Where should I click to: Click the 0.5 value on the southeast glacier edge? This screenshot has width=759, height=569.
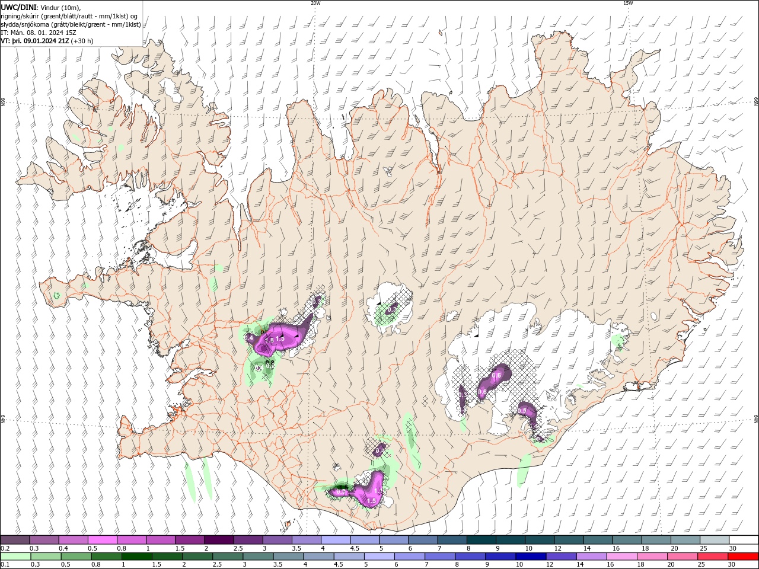pyautogui.click(x=522, y=411)
